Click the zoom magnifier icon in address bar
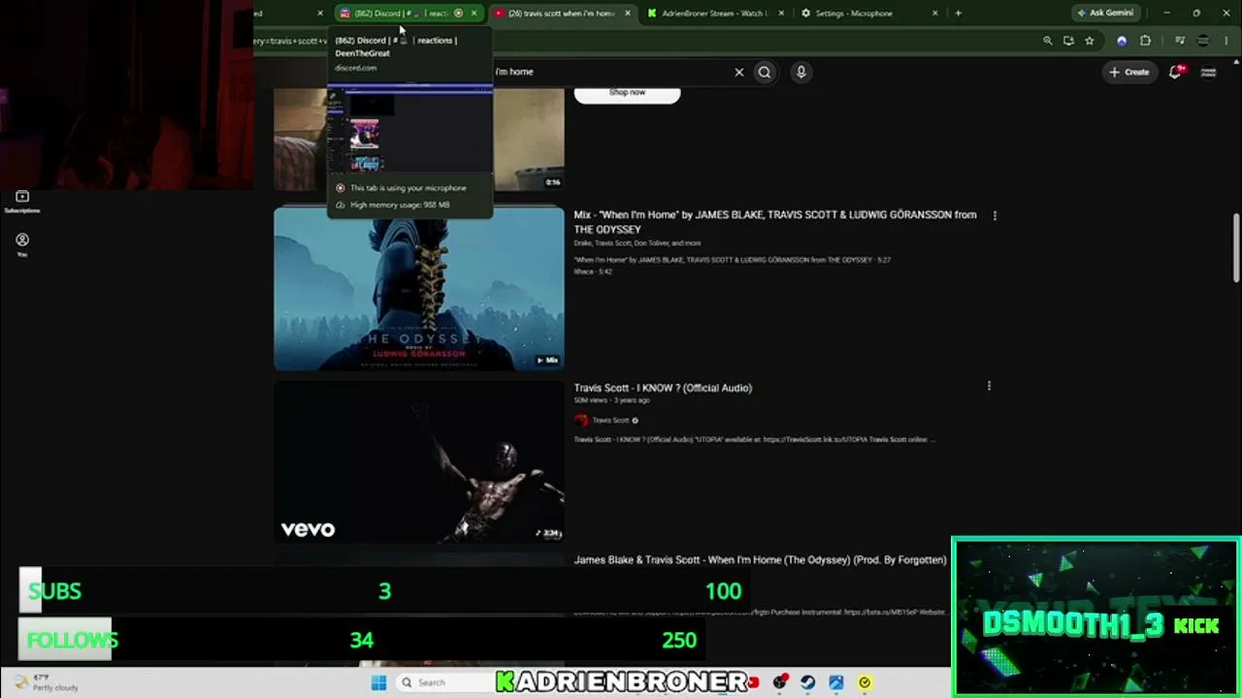The width and height of the screenshot is (1242, 698). tap(1047, 41)
